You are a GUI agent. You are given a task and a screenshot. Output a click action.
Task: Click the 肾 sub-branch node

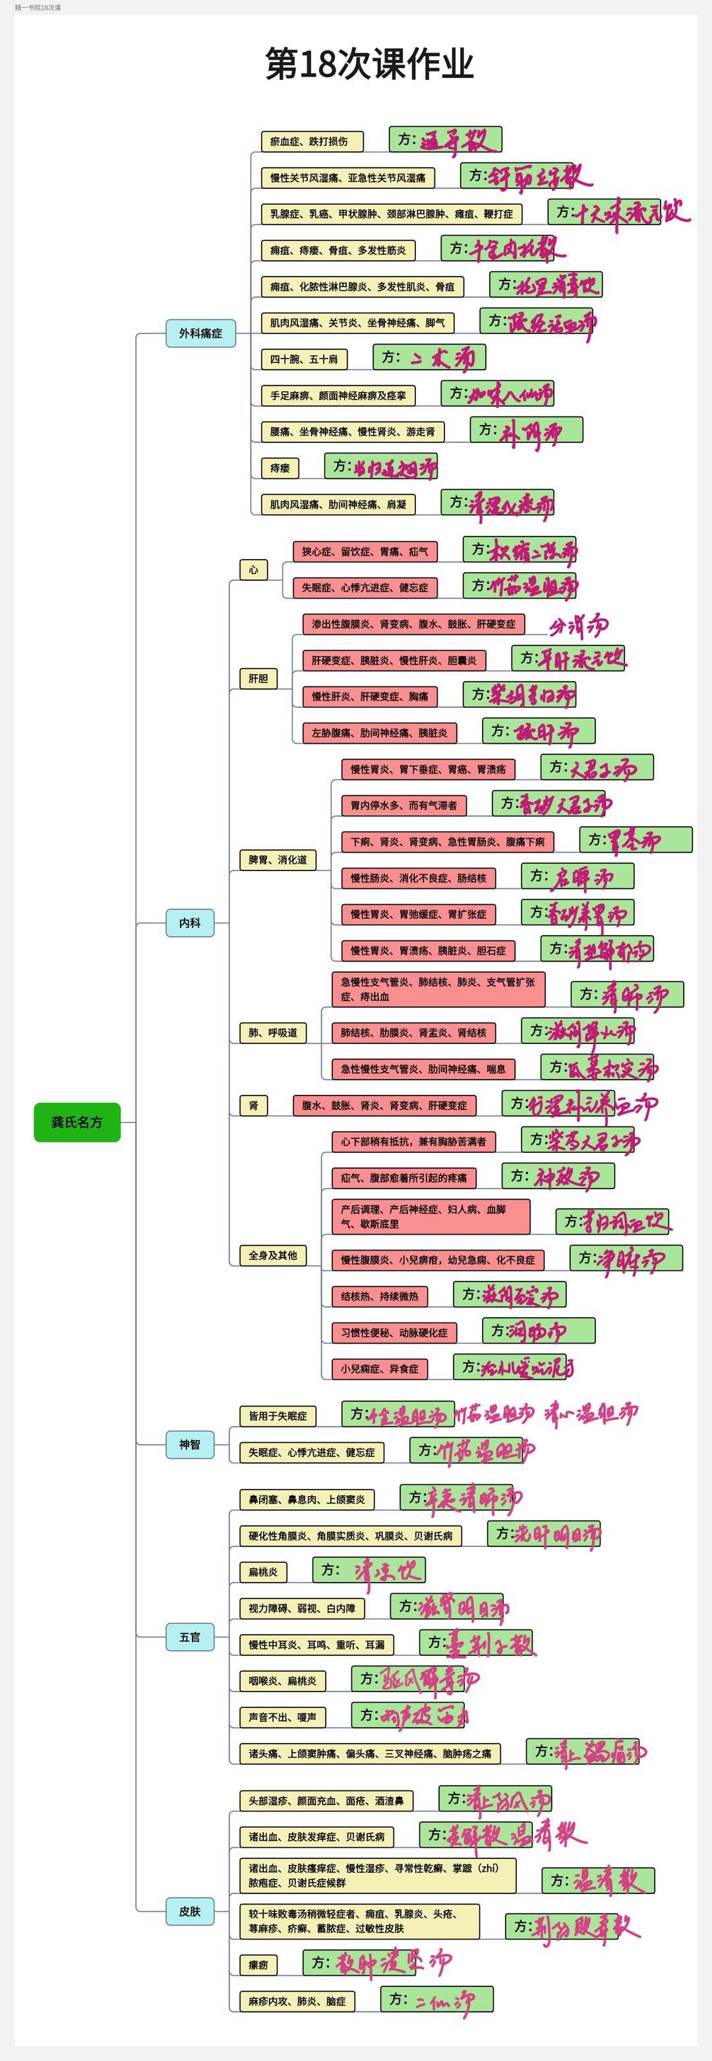point(253,1105)
